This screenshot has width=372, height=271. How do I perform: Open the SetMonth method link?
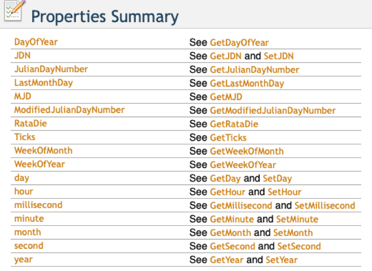pyautogui.click(x=293, y=233)
